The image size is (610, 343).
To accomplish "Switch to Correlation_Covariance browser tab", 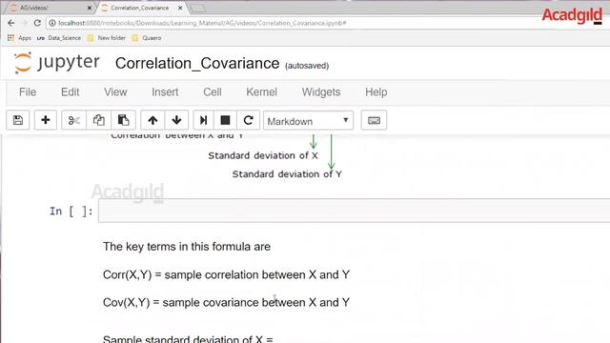I will pos(141,8).
